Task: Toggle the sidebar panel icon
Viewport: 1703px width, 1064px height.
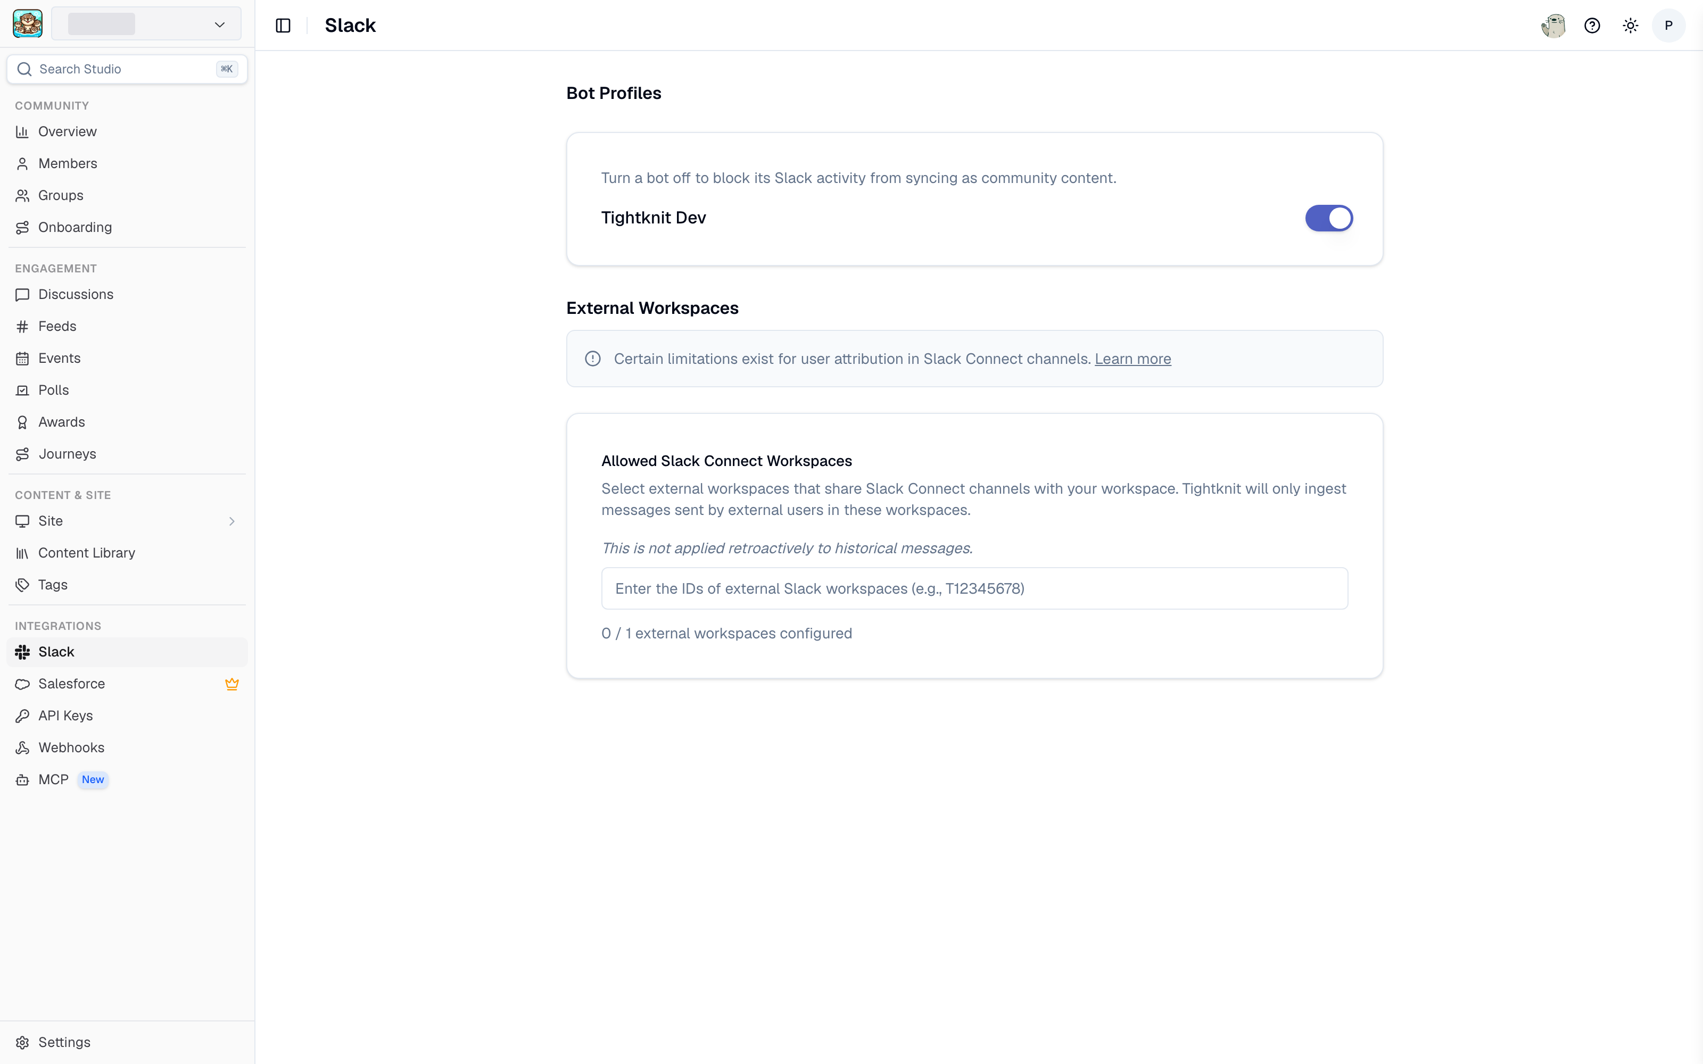Action: tap(283, 26)
